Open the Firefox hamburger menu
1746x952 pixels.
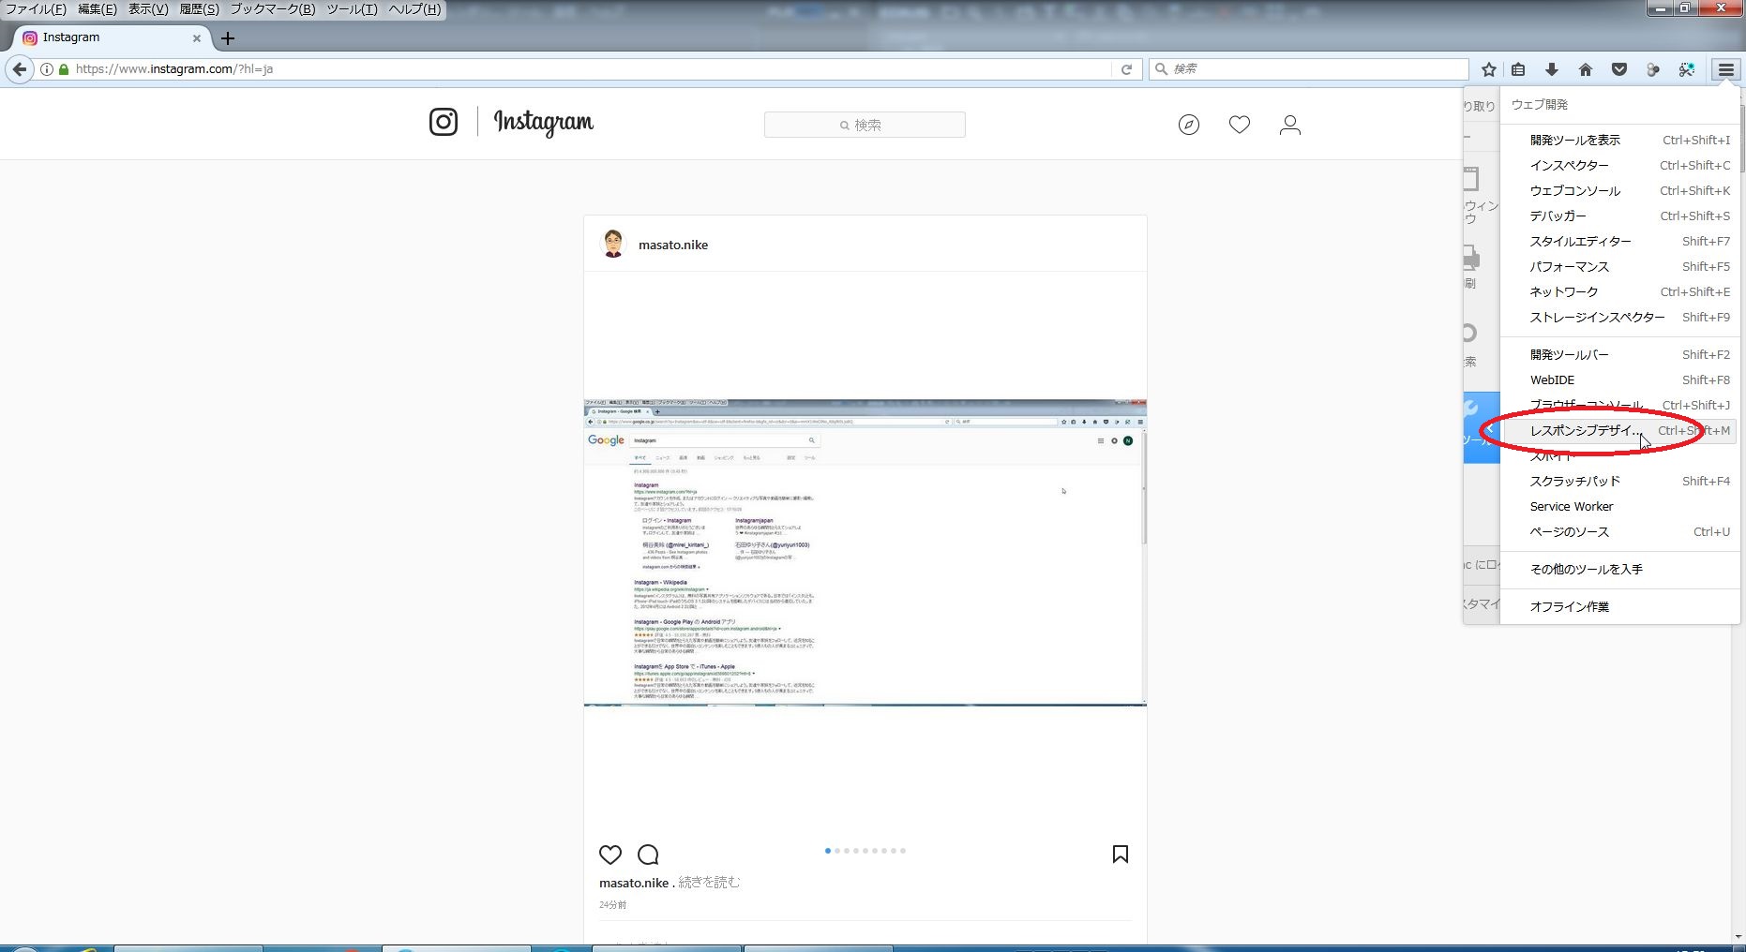(x=1725, y=69)
